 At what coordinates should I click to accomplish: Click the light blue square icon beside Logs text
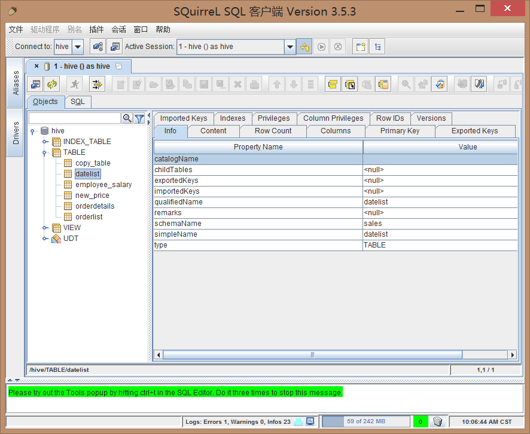click(298, 422)
